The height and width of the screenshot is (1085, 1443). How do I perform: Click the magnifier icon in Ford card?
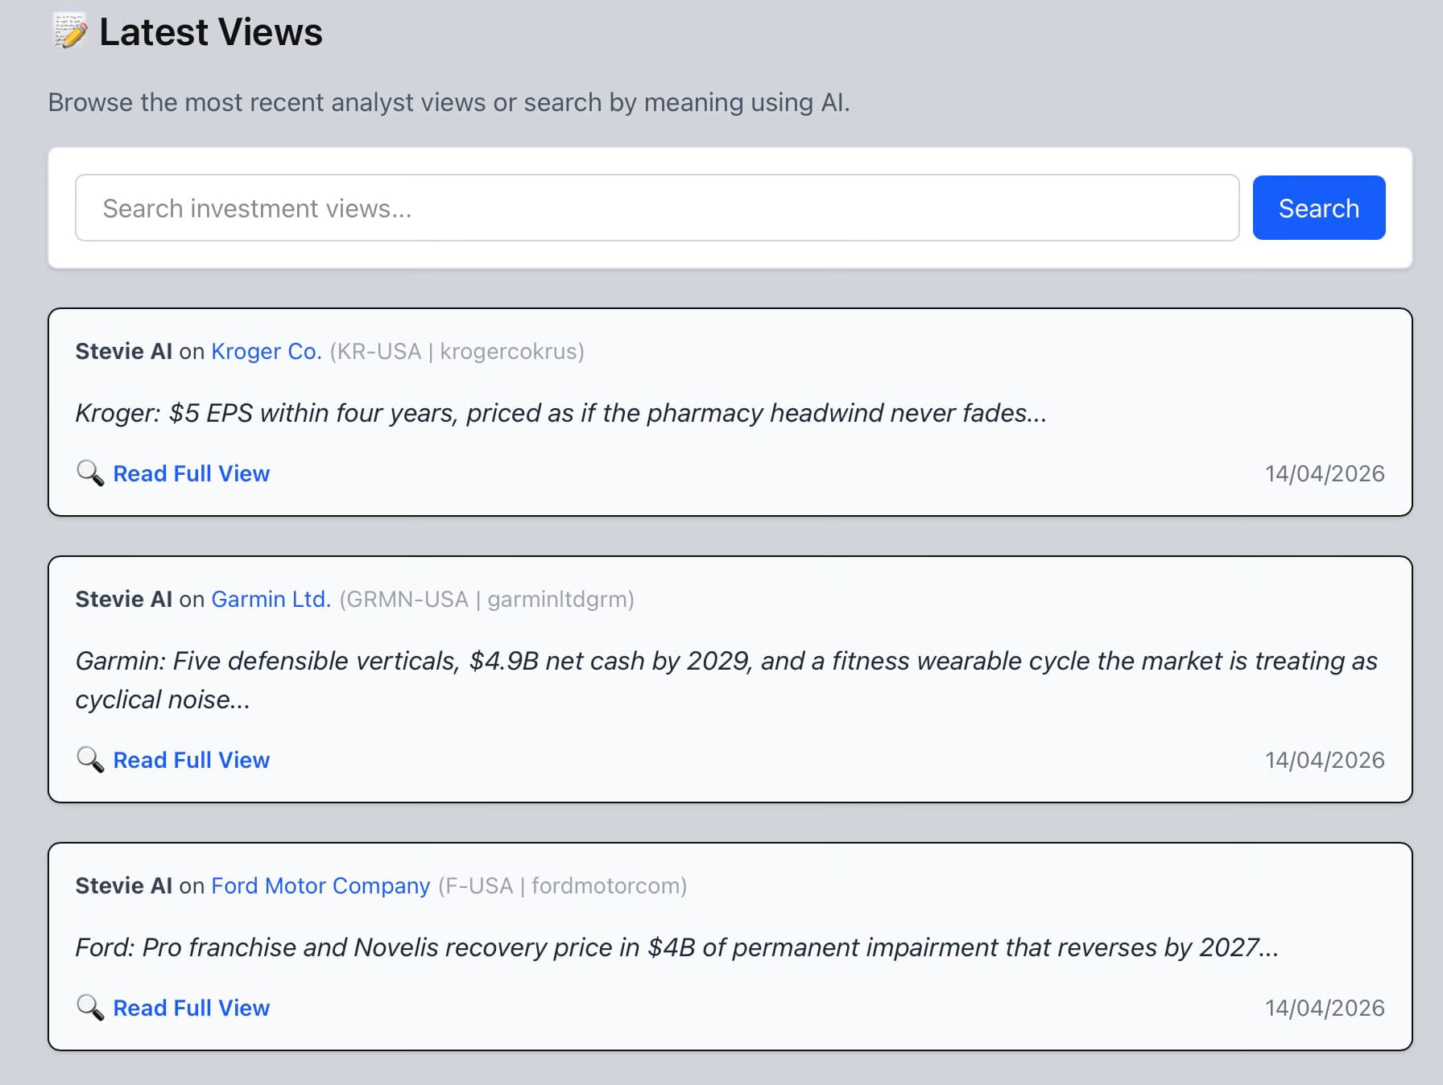tap(90, 1008)
